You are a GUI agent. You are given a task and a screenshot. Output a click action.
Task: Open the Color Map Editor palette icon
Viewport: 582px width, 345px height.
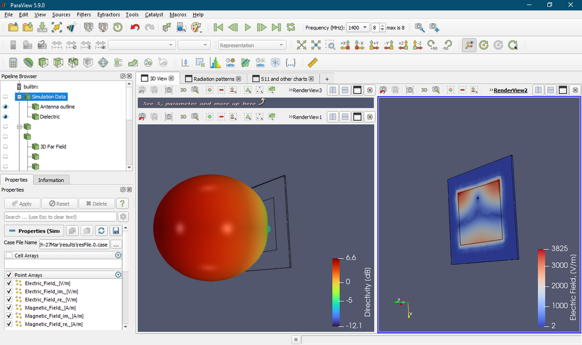[x=196, y=27]
